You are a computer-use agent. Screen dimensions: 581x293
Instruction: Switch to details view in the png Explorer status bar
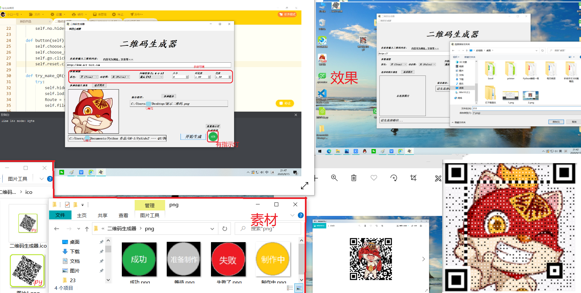point(290,288)
